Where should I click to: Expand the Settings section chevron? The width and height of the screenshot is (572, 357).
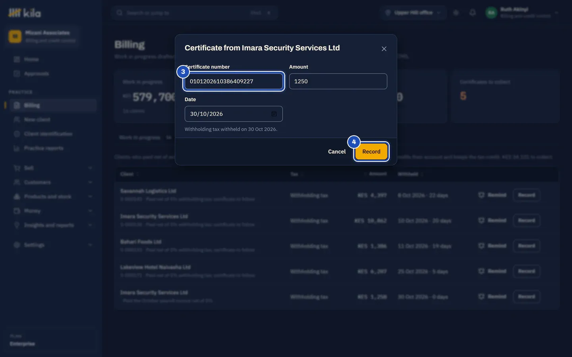coord(90,245)
